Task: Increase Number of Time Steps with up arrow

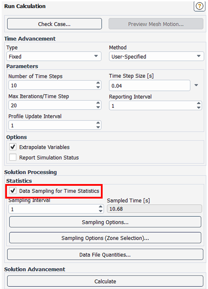Action: pos(98,83)
